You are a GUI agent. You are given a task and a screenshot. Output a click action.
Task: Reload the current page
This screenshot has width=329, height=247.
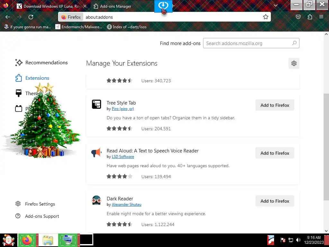[31, 17]
